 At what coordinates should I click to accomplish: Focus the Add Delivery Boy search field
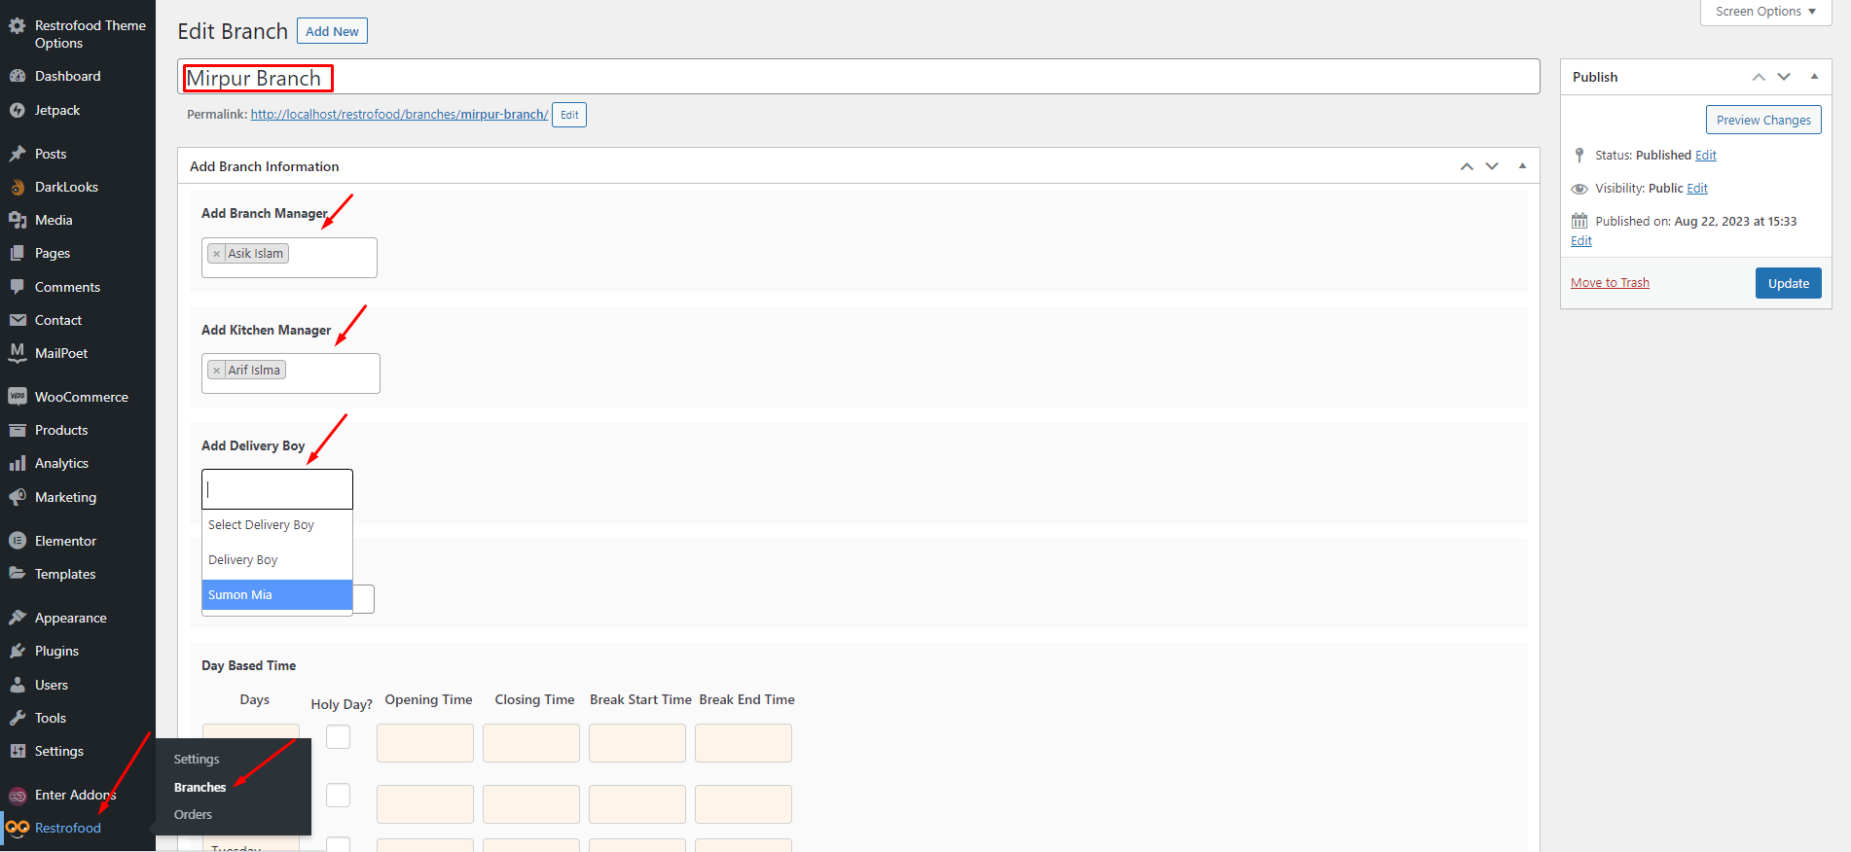click(x=277, y=489)
